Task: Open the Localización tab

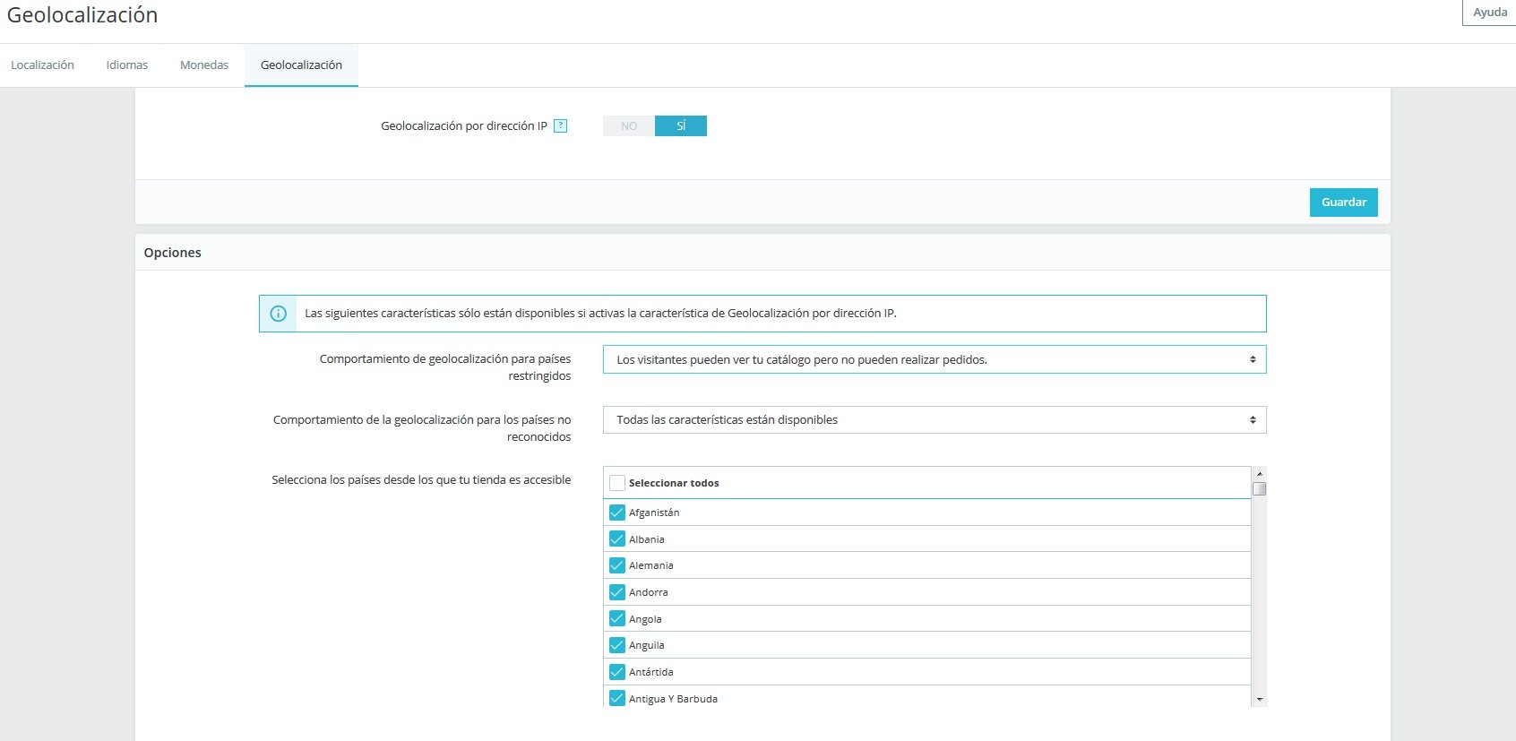Action: click(x=42, y=65)
